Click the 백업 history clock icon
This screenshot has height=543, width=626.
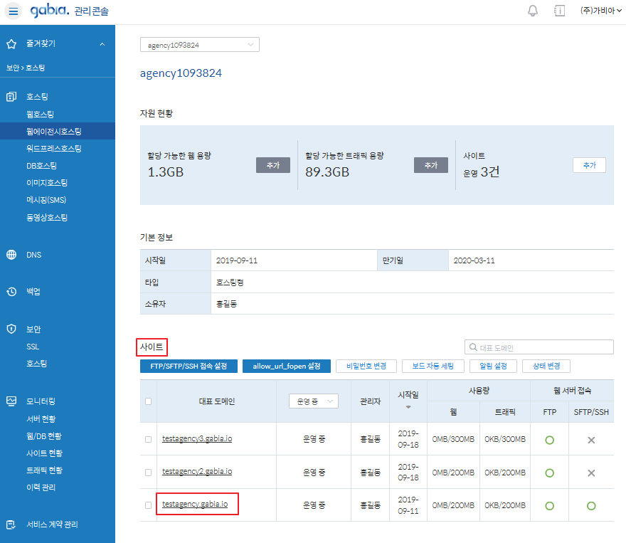11,292
